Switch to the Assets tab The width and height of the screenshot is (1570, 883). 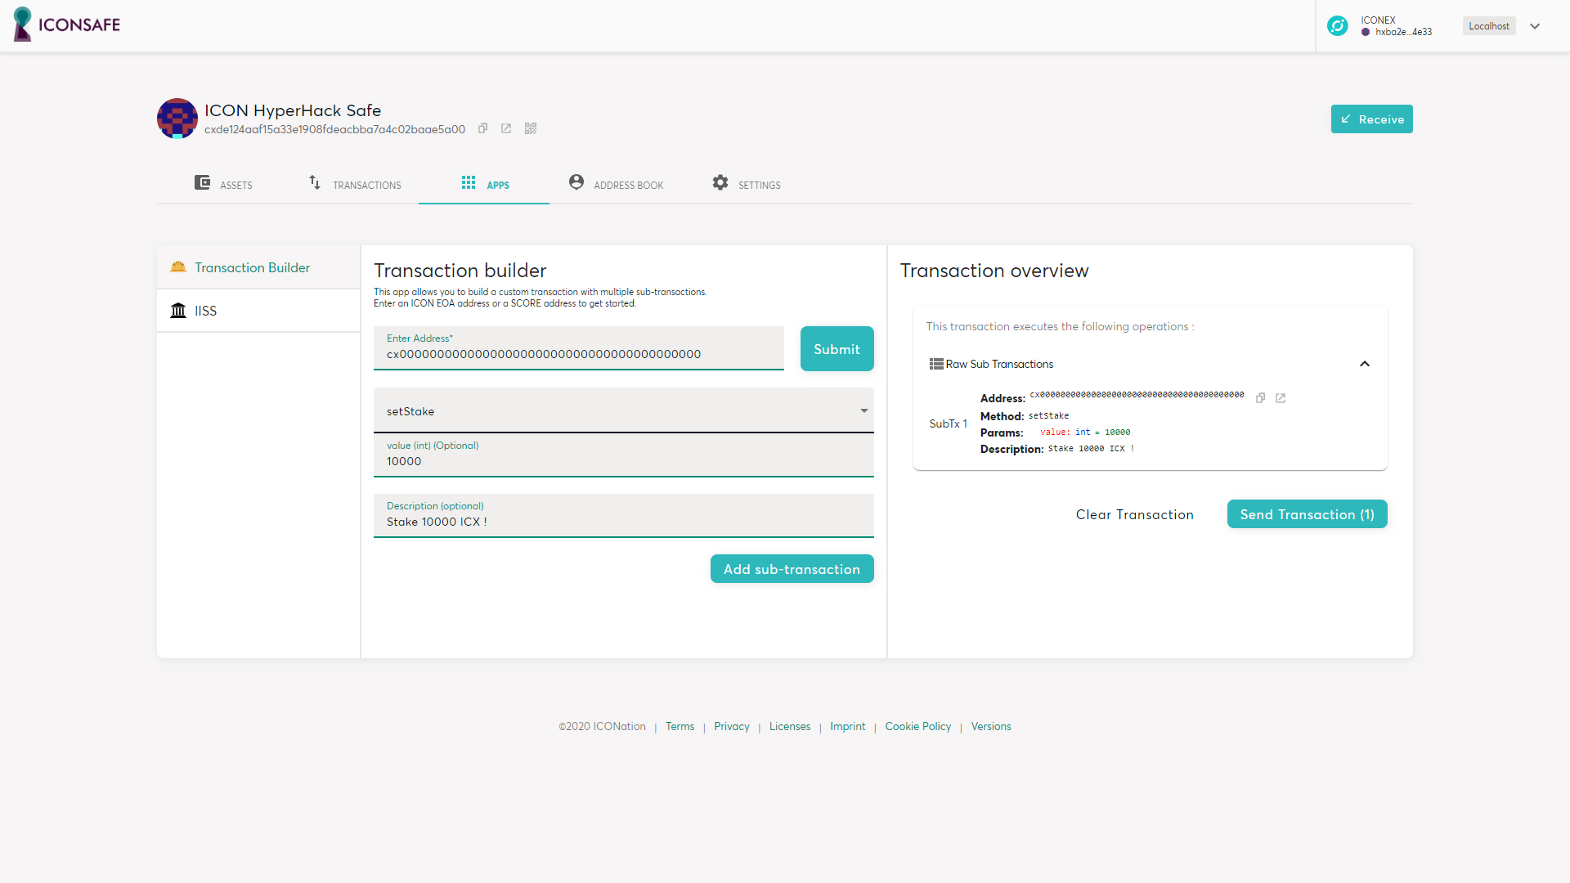coord(223,185)
